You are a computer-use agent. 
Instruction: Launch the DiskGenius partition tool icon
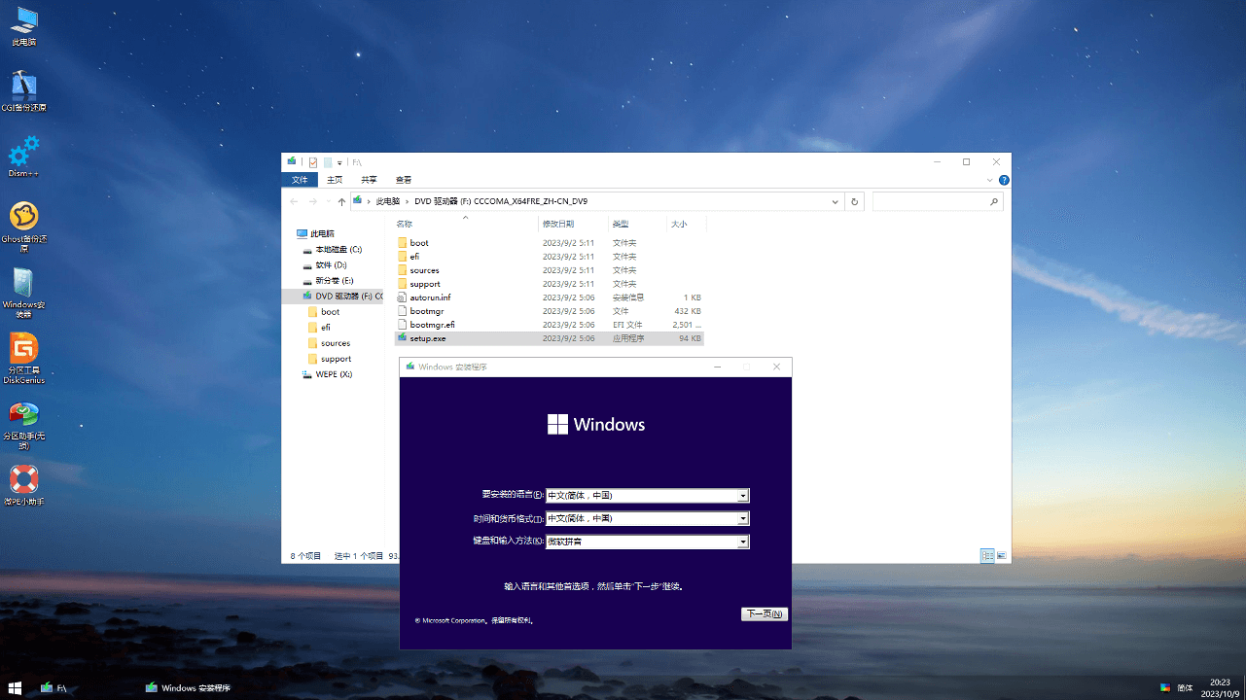(23, 360)
